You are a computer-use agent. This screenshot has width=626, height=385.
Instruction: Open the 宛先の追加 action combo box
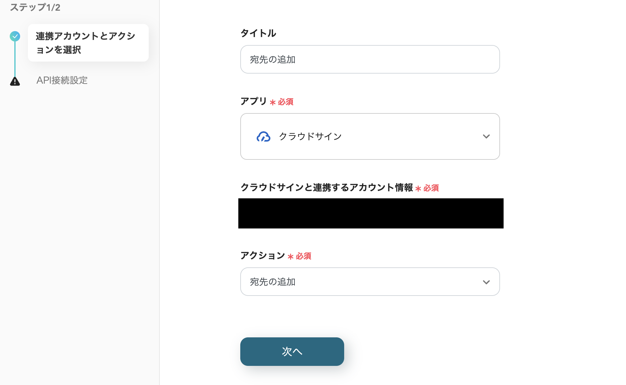click(x=369, y=282)
